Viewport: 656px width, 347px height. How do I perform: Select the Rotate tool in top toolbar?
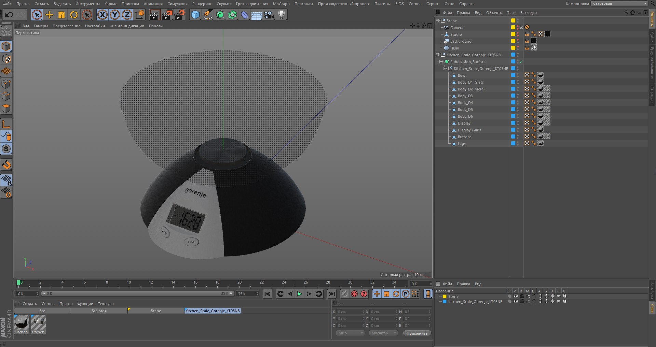click(x=74, y=15)
